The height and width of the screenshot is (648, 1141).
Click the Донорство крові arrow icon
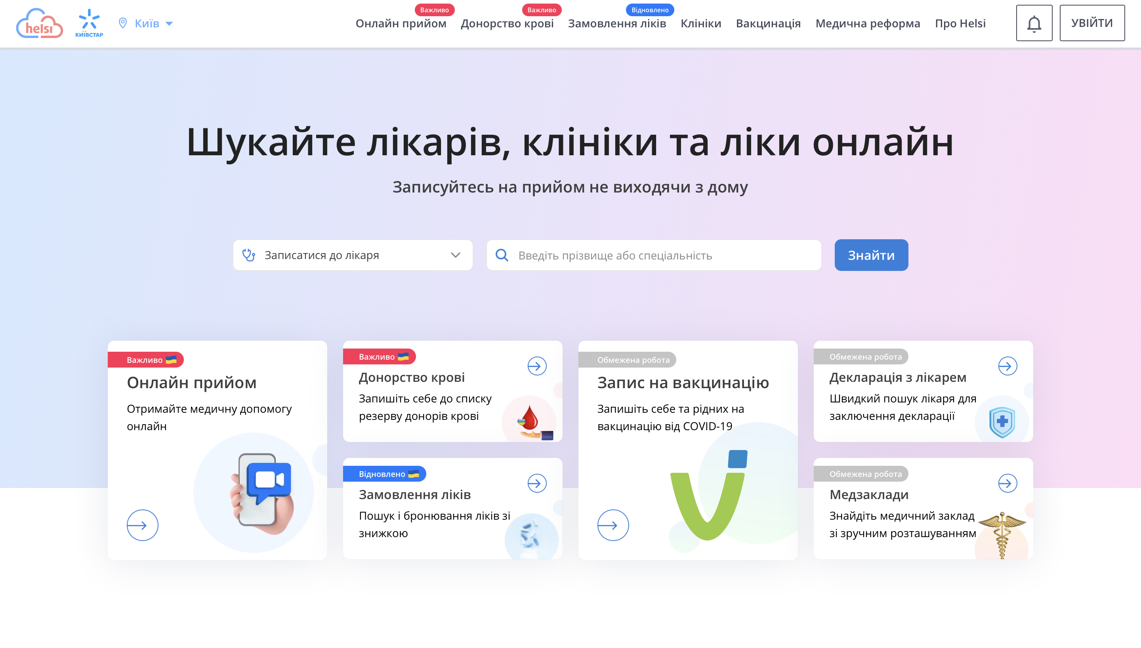[x=537, y=366]
